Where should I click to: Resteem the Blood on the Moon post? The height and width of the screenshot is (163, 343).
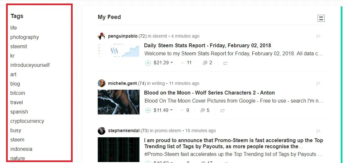(x=222, y=111)
